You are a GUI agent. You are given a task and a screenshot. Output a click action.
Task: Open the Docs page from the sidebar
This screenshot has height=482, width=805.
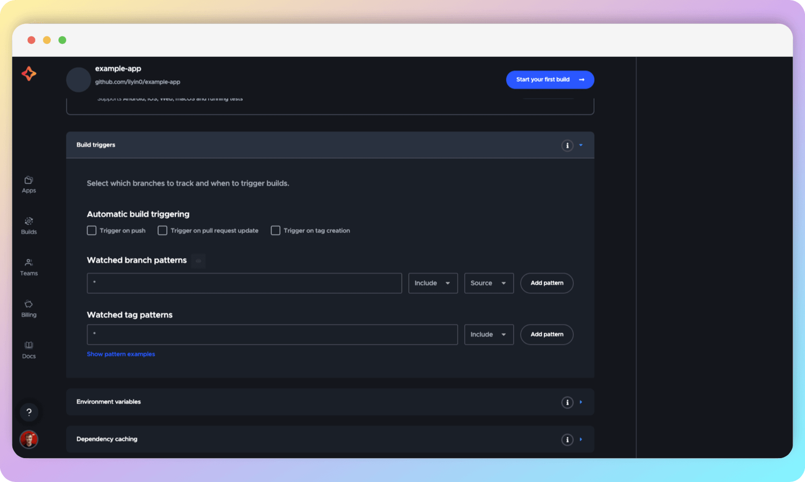click(x=28, y=349)
